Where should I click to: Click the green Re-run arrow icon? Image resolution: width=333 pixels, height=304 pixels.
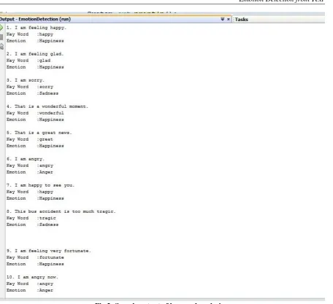click(x=1, y=28)
